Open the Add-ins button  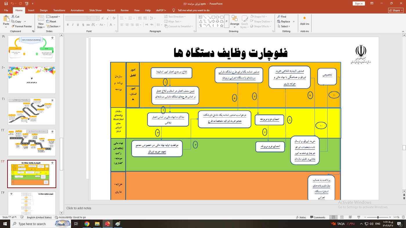point(304,20)
